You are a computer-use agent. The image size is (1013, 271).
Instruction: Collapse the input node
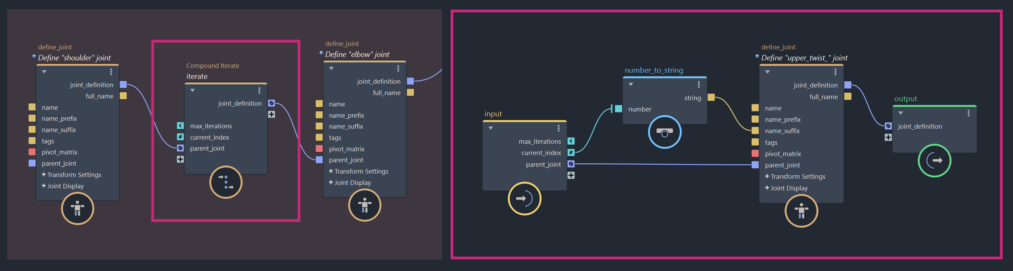tap(490, 128)
